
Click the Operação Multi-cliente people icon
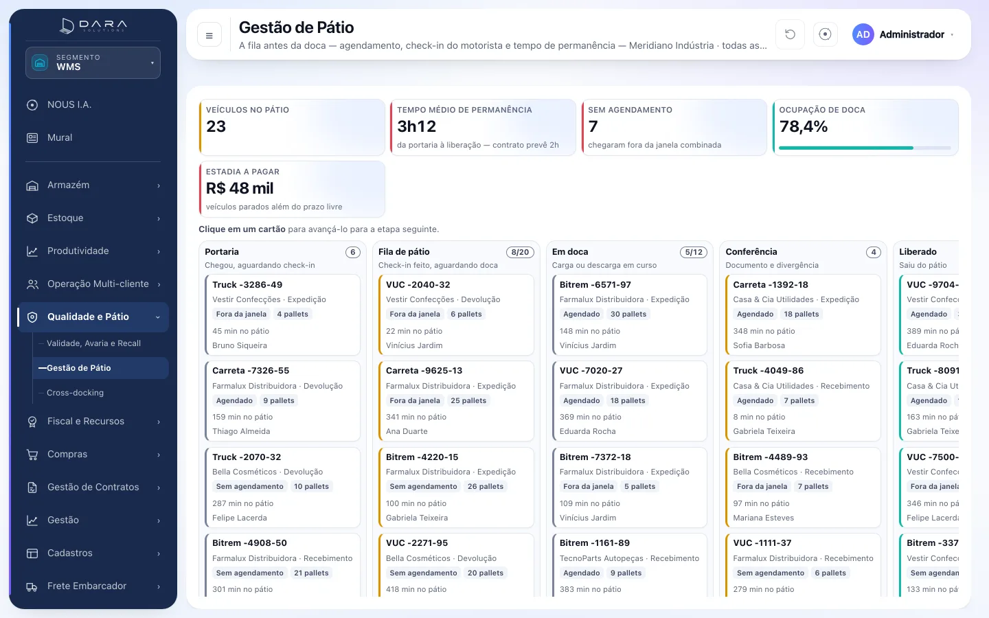tap(32, 284)
